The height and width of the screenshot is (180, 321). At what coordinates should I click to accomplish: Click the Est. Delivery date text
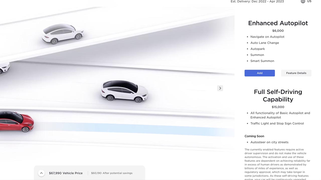click(257, 1)
